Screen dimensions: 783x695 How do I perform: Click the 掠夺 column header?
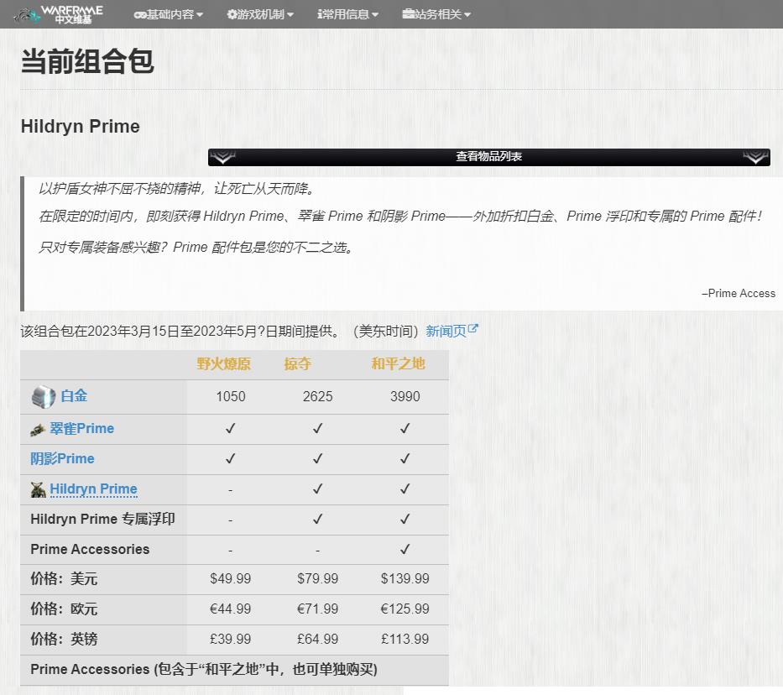pyautogui.click(x=298, y=363)
